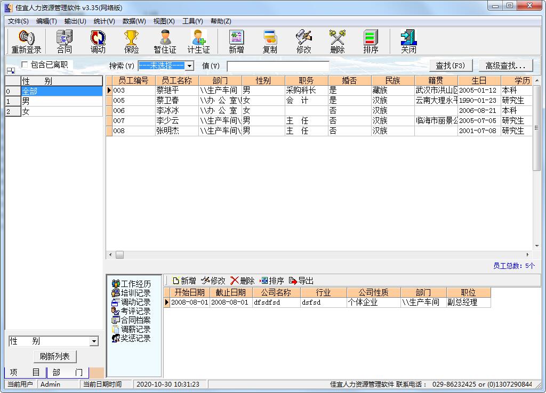Open 工作经历 work history records
This screenshot has width=546, height=393.
tap(131, 284)
